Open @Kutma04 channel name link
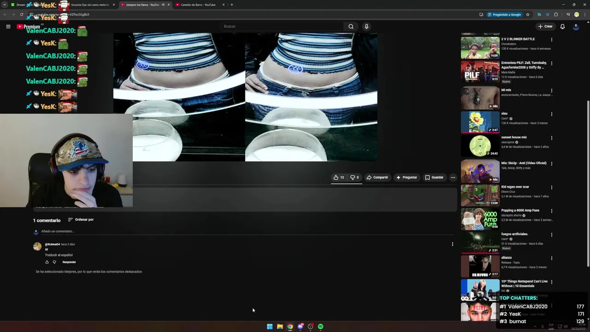Screen dimensions: 590x332 52,244
